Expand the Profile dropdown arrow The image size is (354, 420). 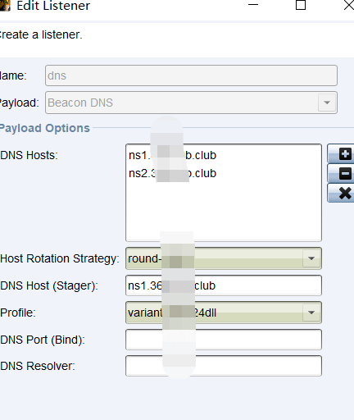311,313
